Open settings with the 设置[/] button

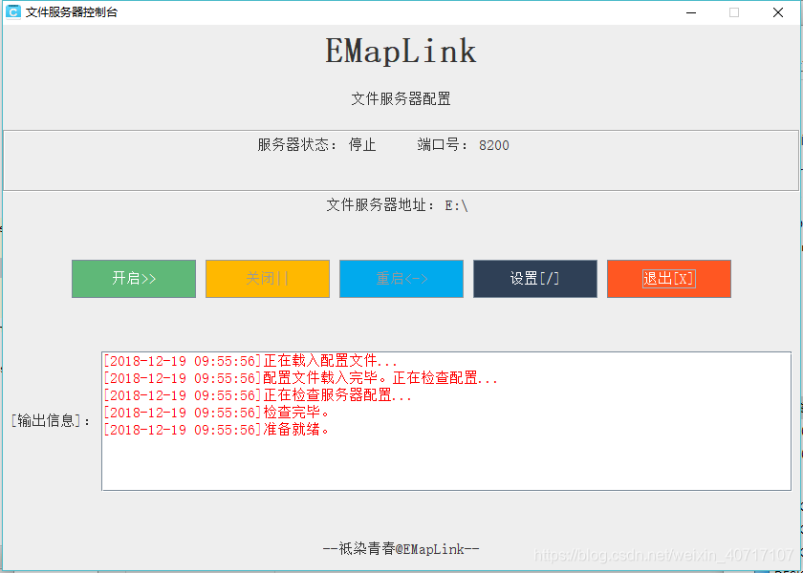(535, 279)
